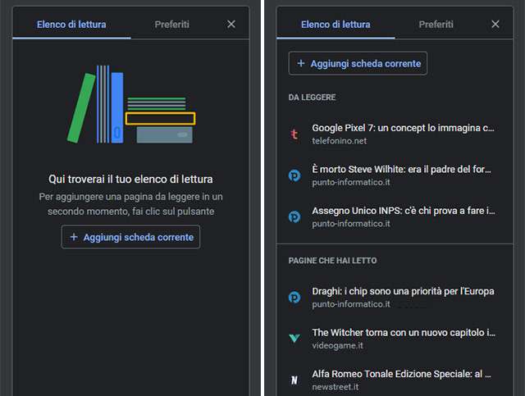Select Elenco di lettura tab in right panel
The image size is (525, 396).
click(x=336, y=25)
